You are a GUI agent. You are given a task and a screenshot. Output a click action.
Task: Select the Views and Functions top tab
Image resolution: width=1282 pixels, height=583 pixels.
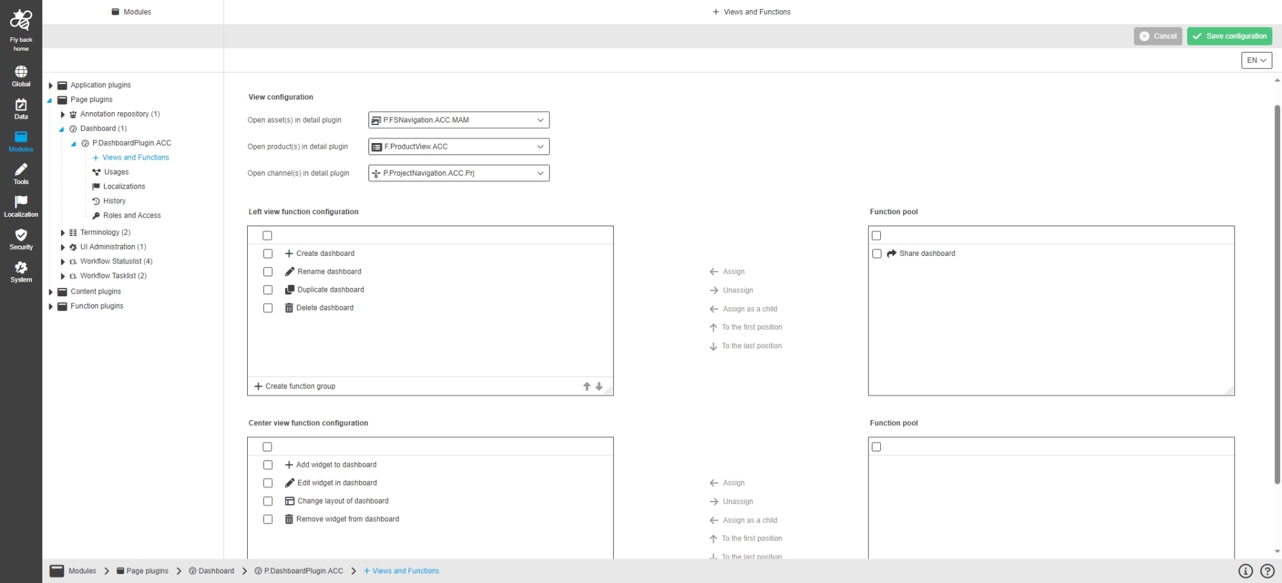pyautogui.click(x=751, y=12)
